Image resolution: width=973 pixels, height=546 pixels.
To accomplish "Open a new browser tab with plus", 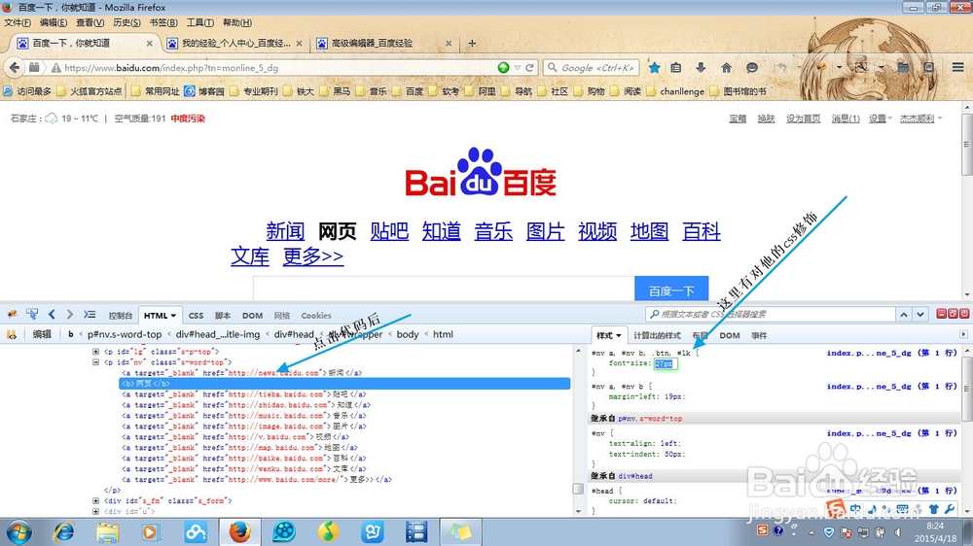I will [472, 43].
